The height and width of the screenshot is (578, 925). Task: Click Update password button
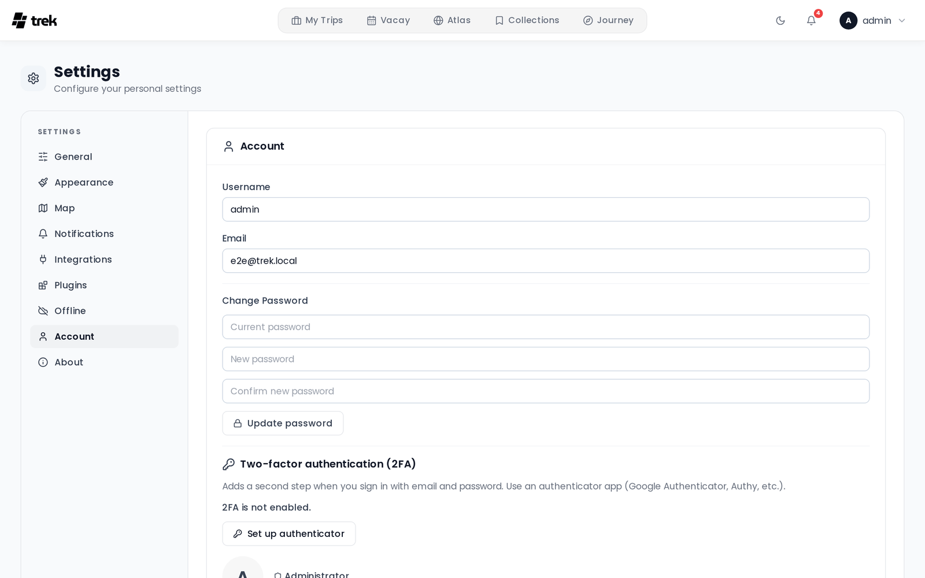283,424
